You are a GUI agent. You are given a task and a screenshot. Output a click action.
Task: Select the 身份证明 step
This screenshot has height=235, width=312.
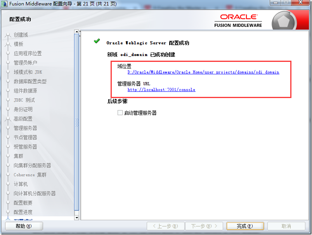point(23,109)
